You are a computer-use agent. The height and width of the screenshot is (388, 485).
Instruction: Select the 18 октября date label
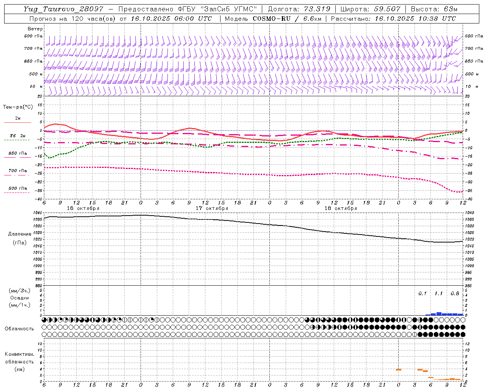point(341,208)
